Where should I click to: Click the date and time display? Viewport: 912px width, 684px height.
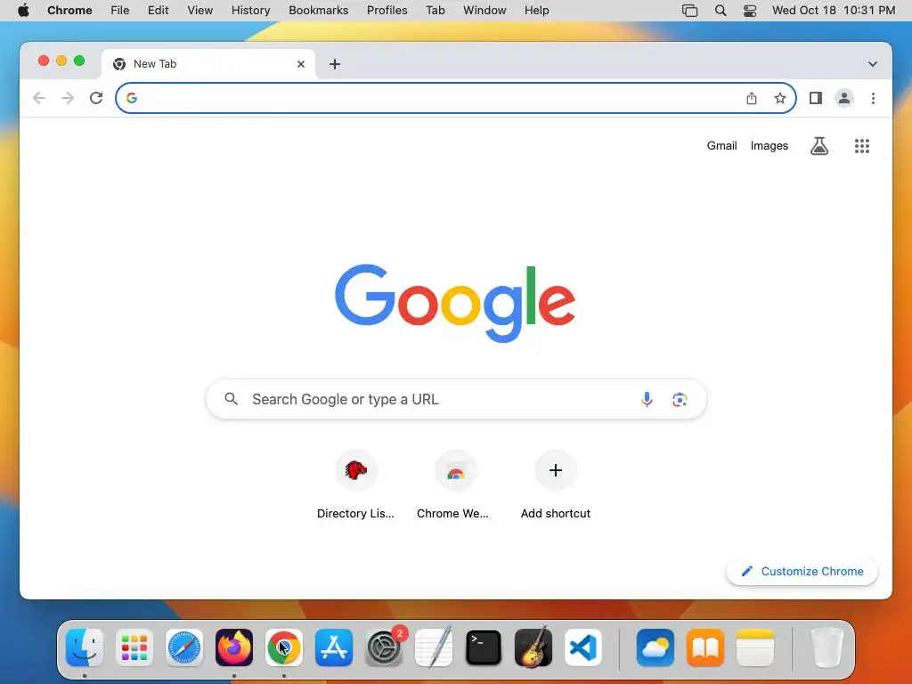(x=834, y=11)
